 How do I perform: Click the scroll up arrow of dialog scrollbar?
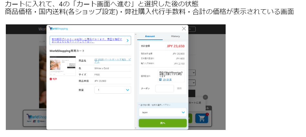[136, 34]
